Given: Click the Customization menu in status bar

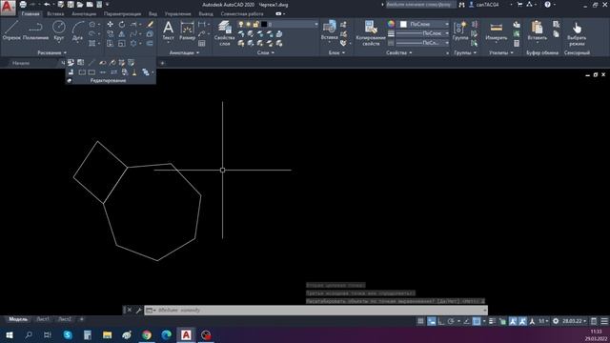Looking at the screenshot, I should click(603, 321).
